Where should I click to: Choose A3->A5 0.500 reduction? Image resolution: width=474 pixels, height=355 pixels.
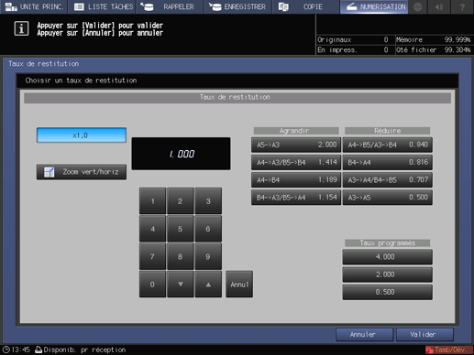(x=387, y=198)
